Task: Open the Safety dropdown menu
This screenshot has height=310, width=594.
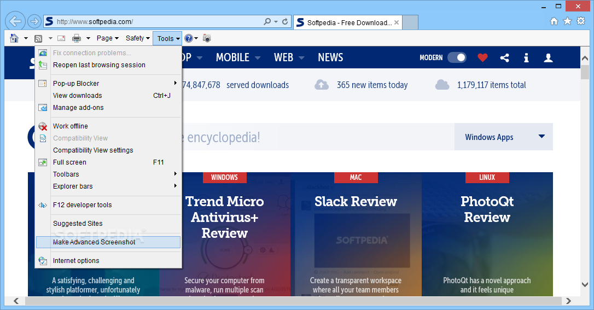Action: point(138,38)
